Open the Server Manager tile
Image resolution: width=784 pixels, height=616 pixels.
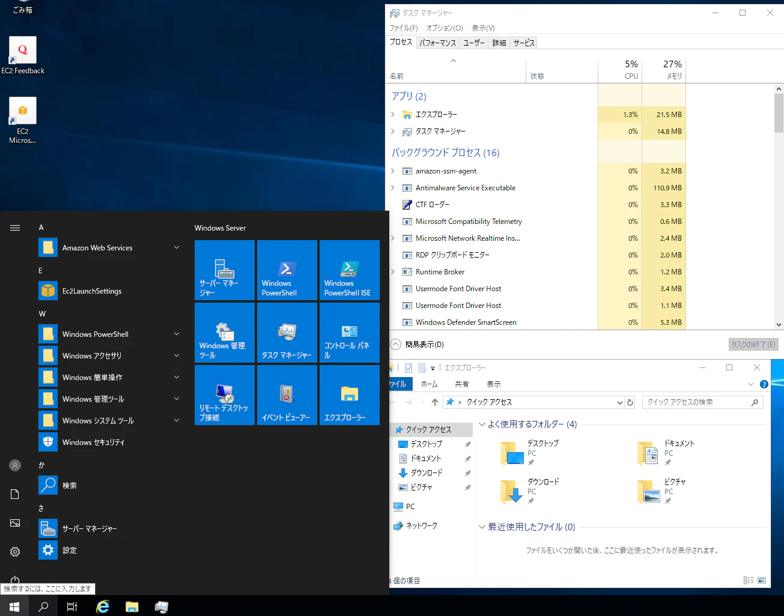(x=225, y=270)
